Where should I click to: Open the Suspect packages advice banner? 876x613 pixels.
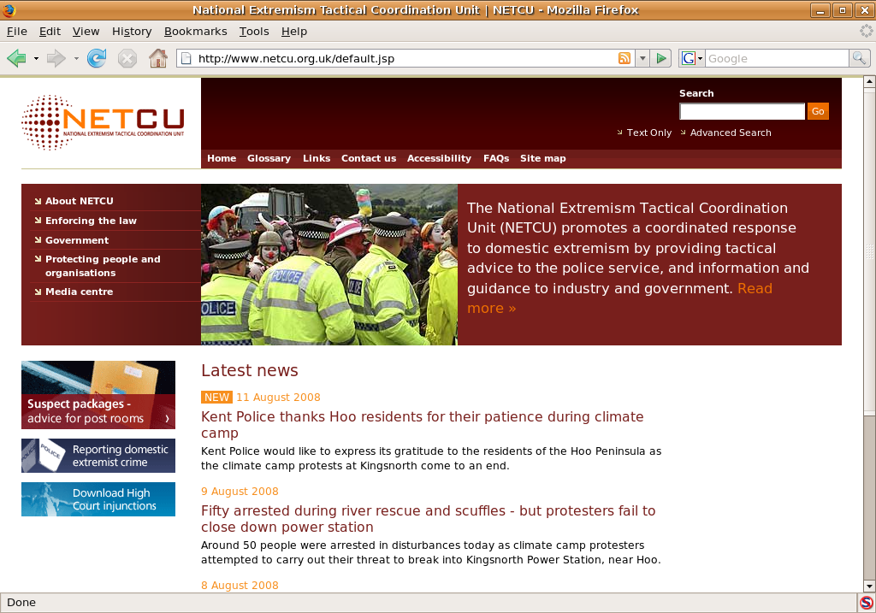click(98, 395)
